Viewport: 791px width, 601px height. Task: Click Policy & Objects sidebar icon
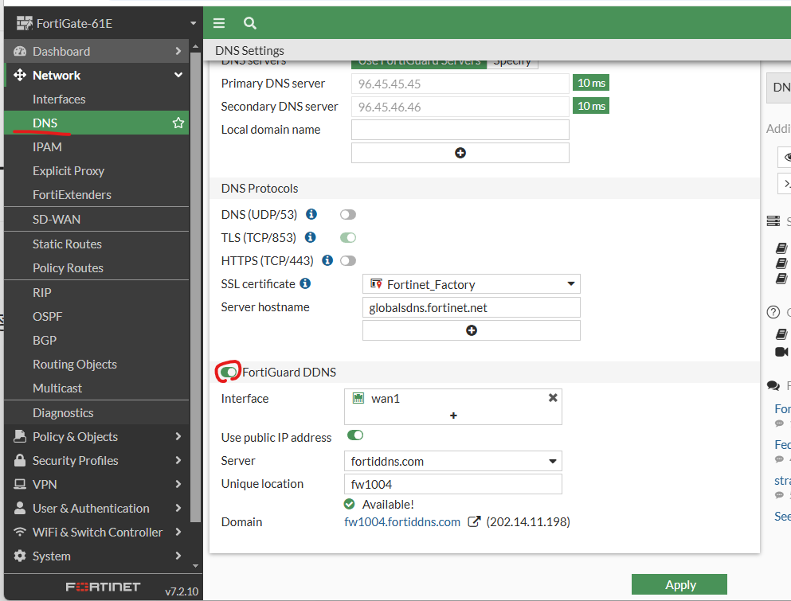click(20, 436)
